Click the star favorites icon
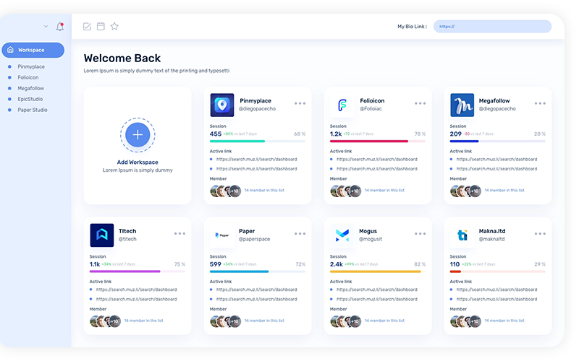This screenshot has width=579, height=361. point(114,27)
